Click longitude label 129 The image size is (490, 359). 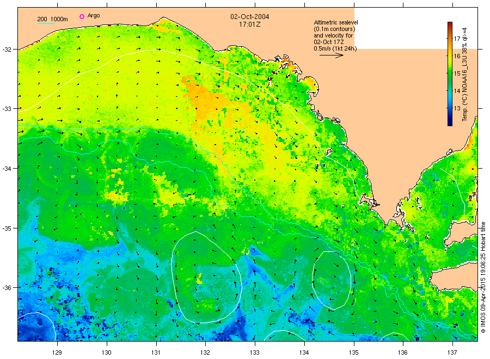pyautogui.click(x=57, y=353)
